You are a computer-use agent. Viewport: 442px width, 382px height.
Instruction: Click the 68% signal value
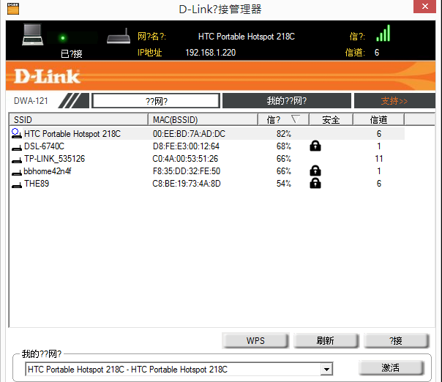[x=284, y=146]
